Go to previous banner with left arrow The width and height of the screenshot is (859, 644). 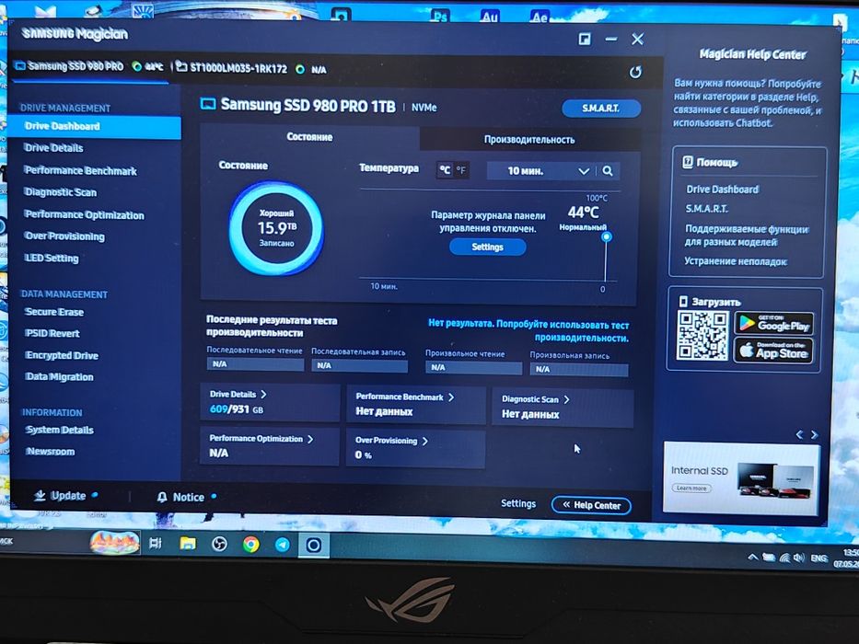point(799,435)
